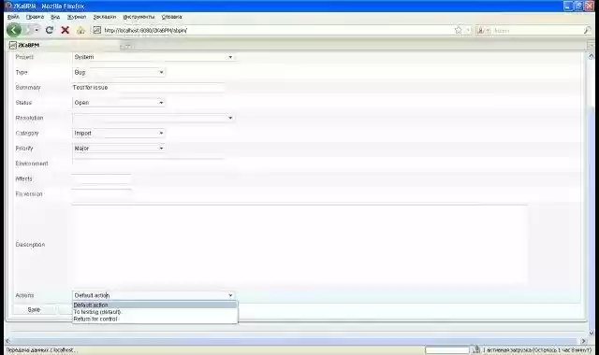
Task: Click the vertical scrollbar down arrow
Action: [x=591, y=333]
